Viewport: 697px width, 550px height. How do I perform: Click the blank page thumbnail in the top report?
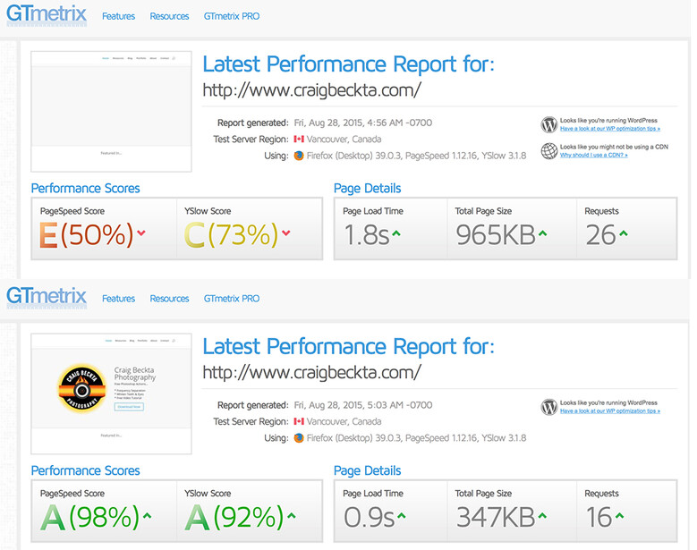tap(111, 111)
